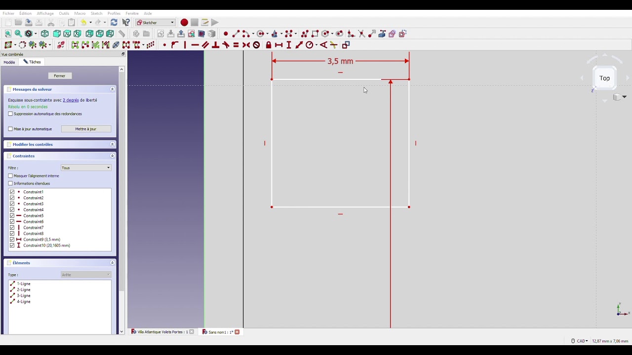The width and height of the screenshot is (632, 355).
Task: Apply the block constraint
Action: 256,45
